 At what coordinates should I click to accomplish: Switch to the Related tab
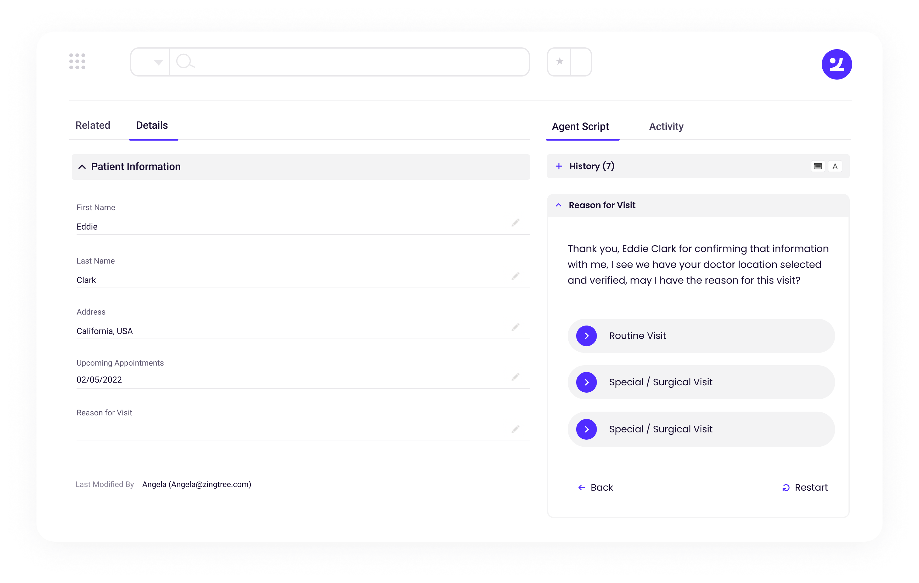coord(93,125)
